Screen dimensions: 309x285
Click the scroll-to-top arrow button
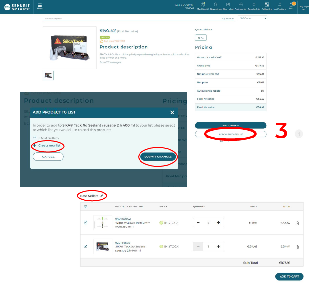pyautogui.click(x=299, y=134)
